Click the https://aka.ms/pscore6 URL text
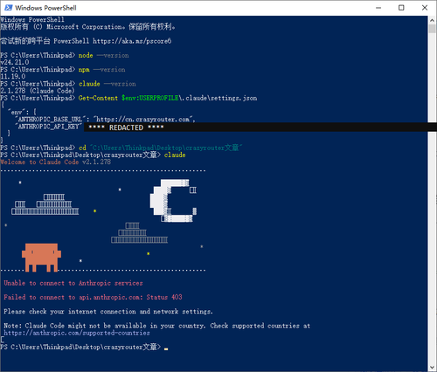The width and height of the screenshot is (437, 372). (x=132, y=41)
